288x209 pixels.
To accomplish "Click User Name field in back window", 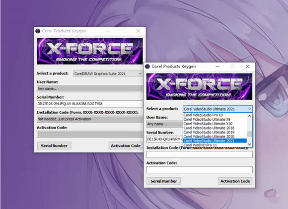I will [x=90, y=88].
